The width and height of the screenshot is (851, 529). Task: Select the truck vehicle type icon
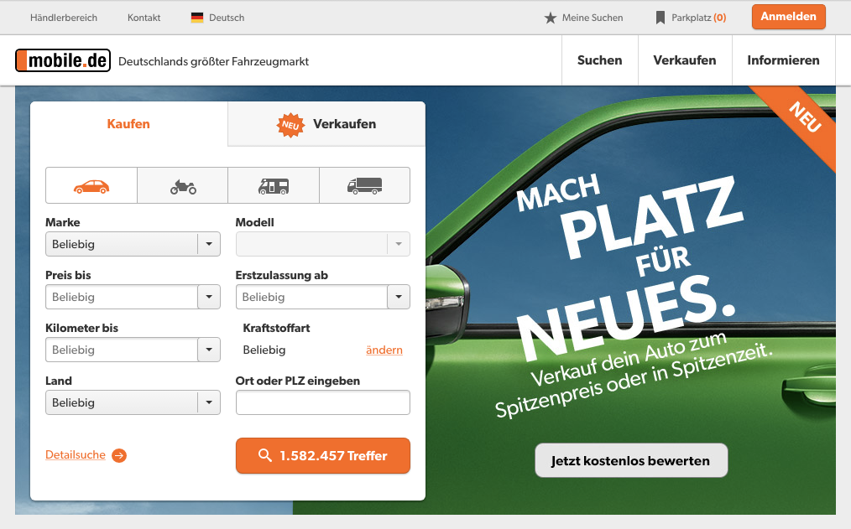point(365,186)
